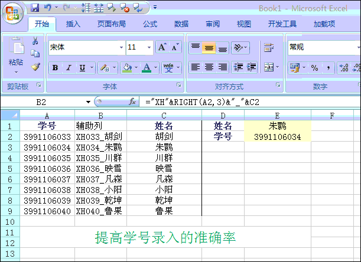361x262 pixels.
Task: Toggle middle vertical alignment
Action: [209, 48]
